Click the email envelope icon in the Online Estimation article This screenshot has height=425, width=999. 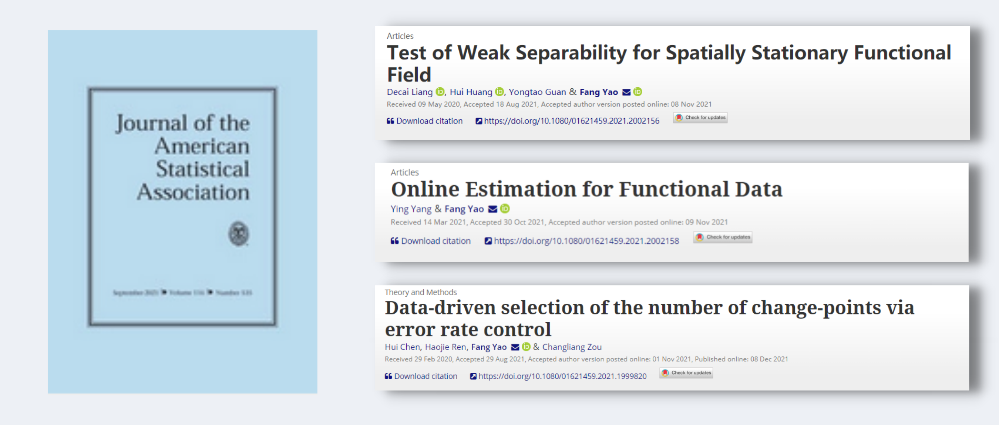pyautogui.click(x=492, y=209)
